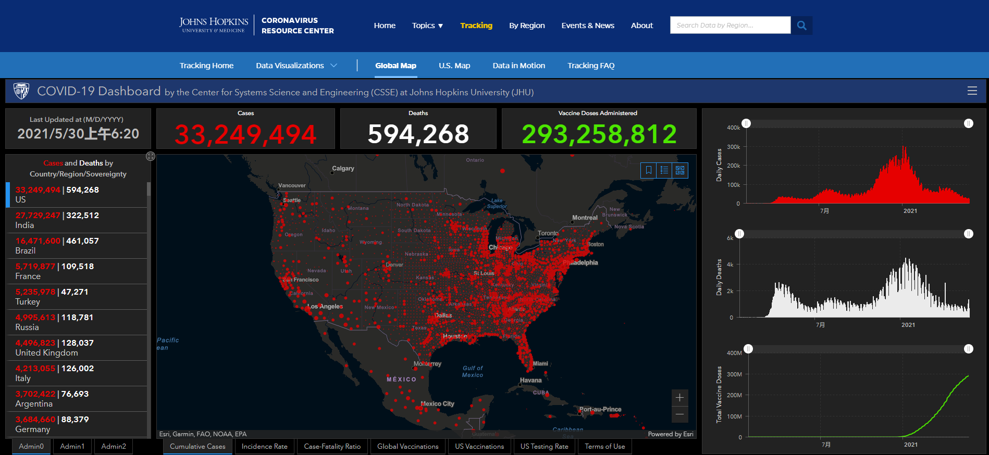Image resolution: width=989 pixels, height=455 pixels.
Task: Click Daily Deaths chart right range handle
Action: pyautogui.click(x=969, y=234)
